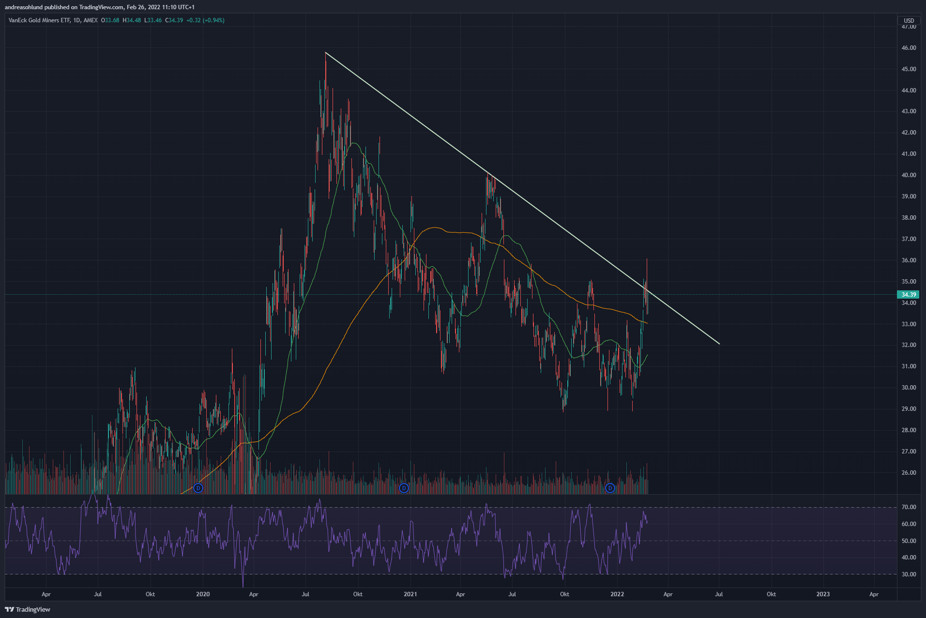Click the TradingView logo icon

9,609
